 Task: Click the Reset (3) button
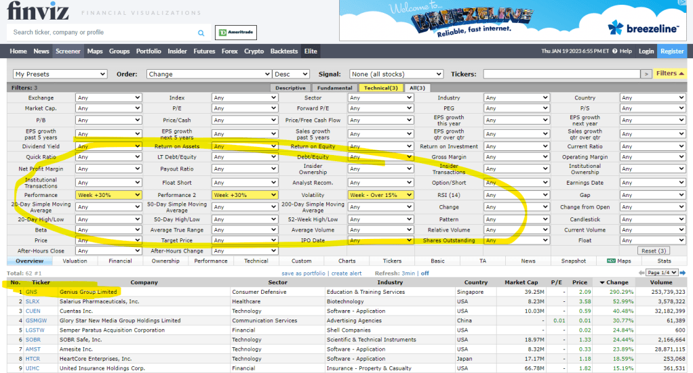coord(654,251)
